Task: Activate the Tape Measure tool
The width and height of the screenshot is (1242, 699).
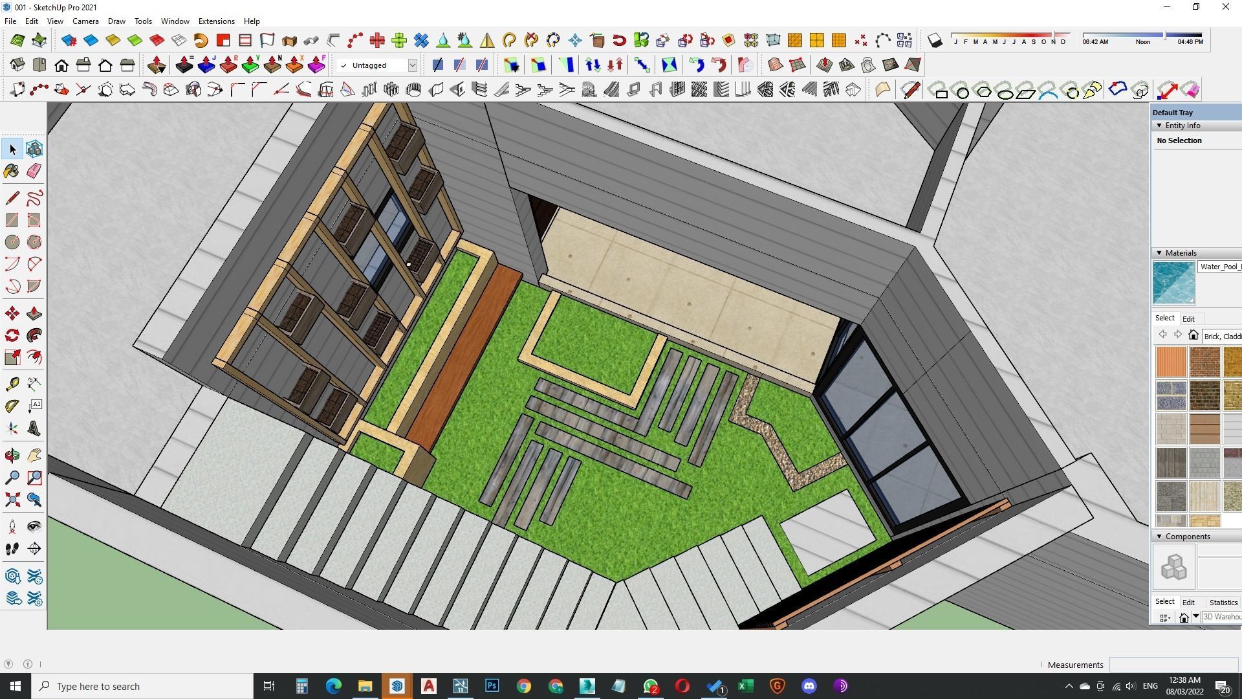Action: point(12,384)
